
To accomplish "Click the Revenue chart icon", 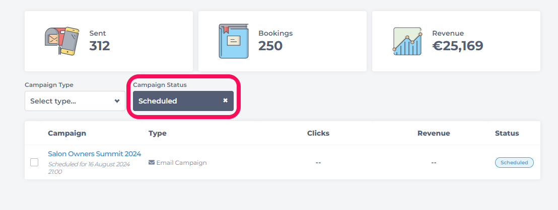I will click(x=407, y=41).
